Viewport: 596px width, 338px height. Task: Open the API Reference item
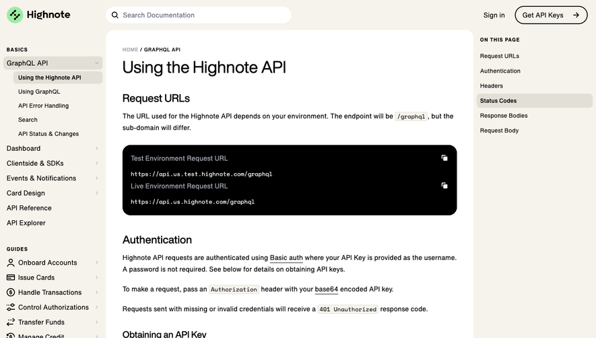click(x=29, y=208)
